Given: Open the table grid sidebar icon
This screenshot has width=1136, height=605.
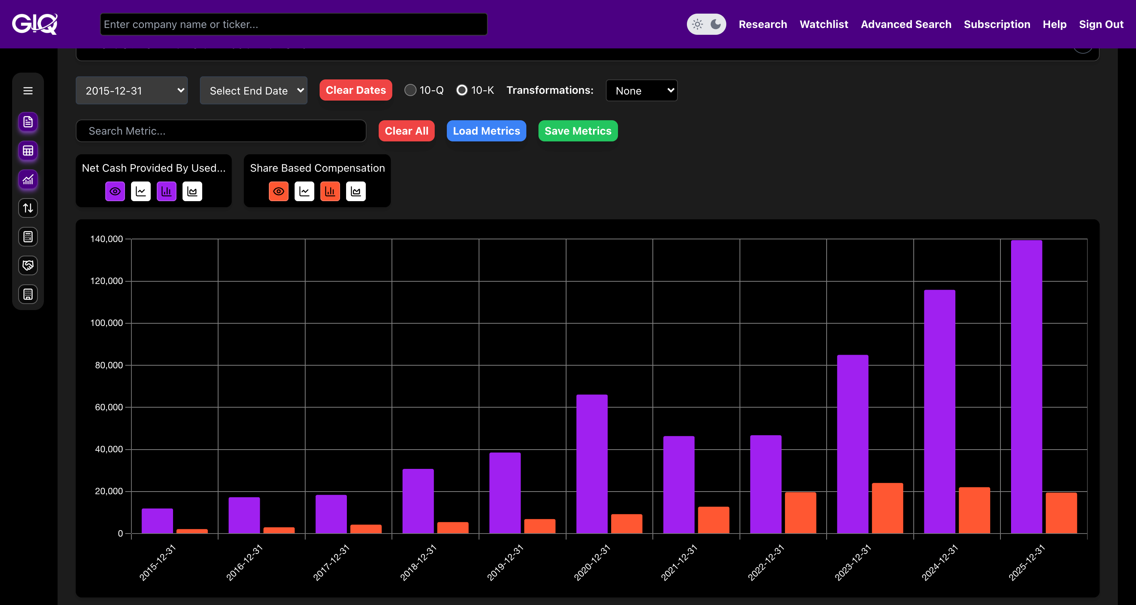Looking at the screenshot, I should pos(28,150).
